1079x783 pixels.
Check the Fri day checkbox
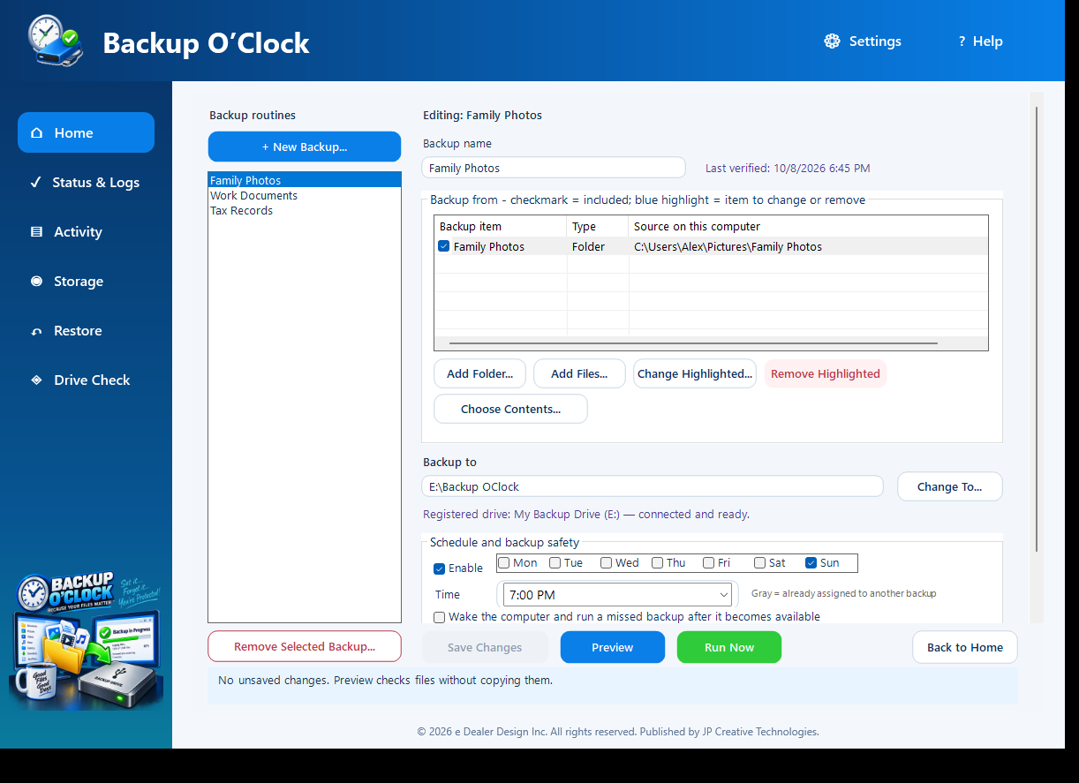pyautogui.click(x=708, y=562)
